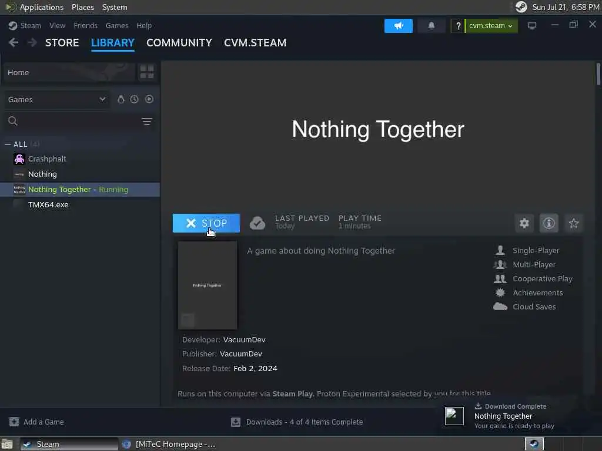The width and height of the screenshot is (602, 451).
Task: Collapse the ALL games section
Action: point(7,144)
